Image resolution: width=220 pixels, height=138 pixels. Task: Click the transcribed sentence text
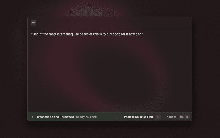pos(87,34)
